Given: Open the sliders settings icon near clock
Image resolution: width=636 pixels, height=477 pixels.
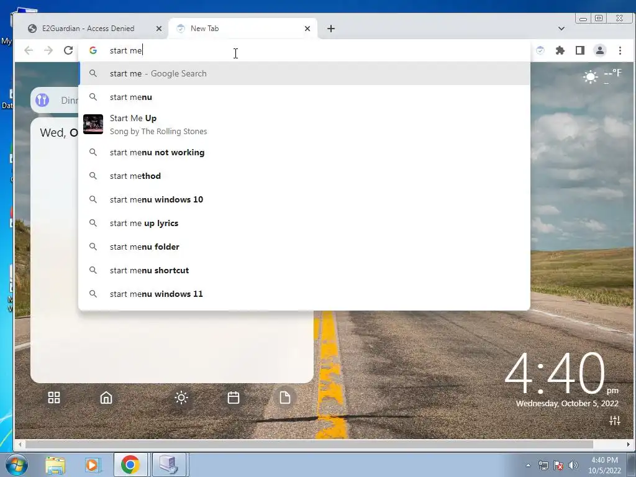Looking at the screenshot, I should [x=614, y=420].
